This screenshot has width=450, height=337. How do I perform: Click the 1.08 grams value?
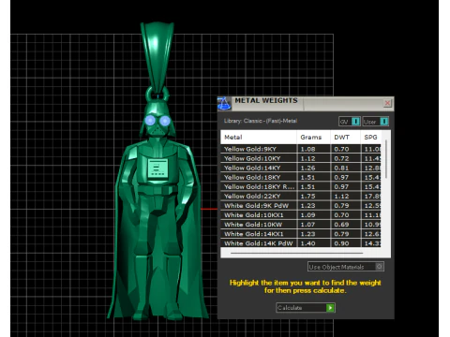click(307, 149)
